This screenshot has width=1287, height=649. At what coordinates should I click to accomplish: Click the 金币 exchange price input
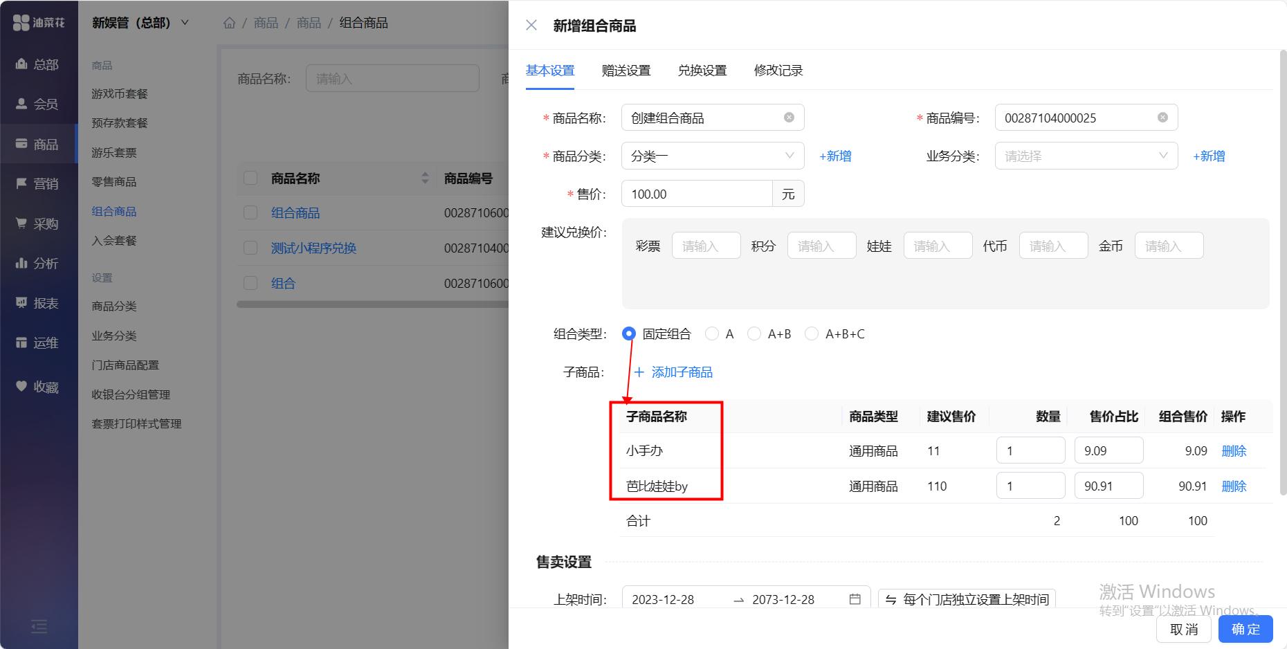(x=1169, y=246)
